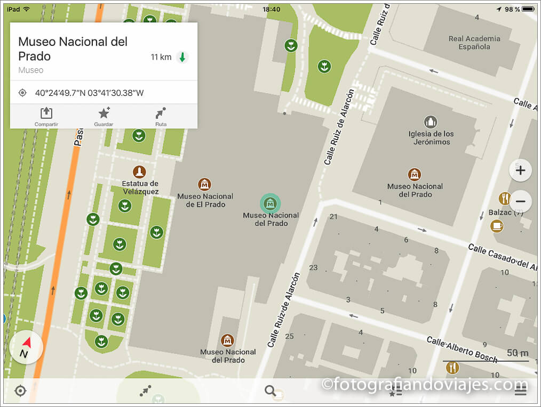Tap house number 23
Image resolution: width=541 pixels, height=407 pixels.
[313, 267]
